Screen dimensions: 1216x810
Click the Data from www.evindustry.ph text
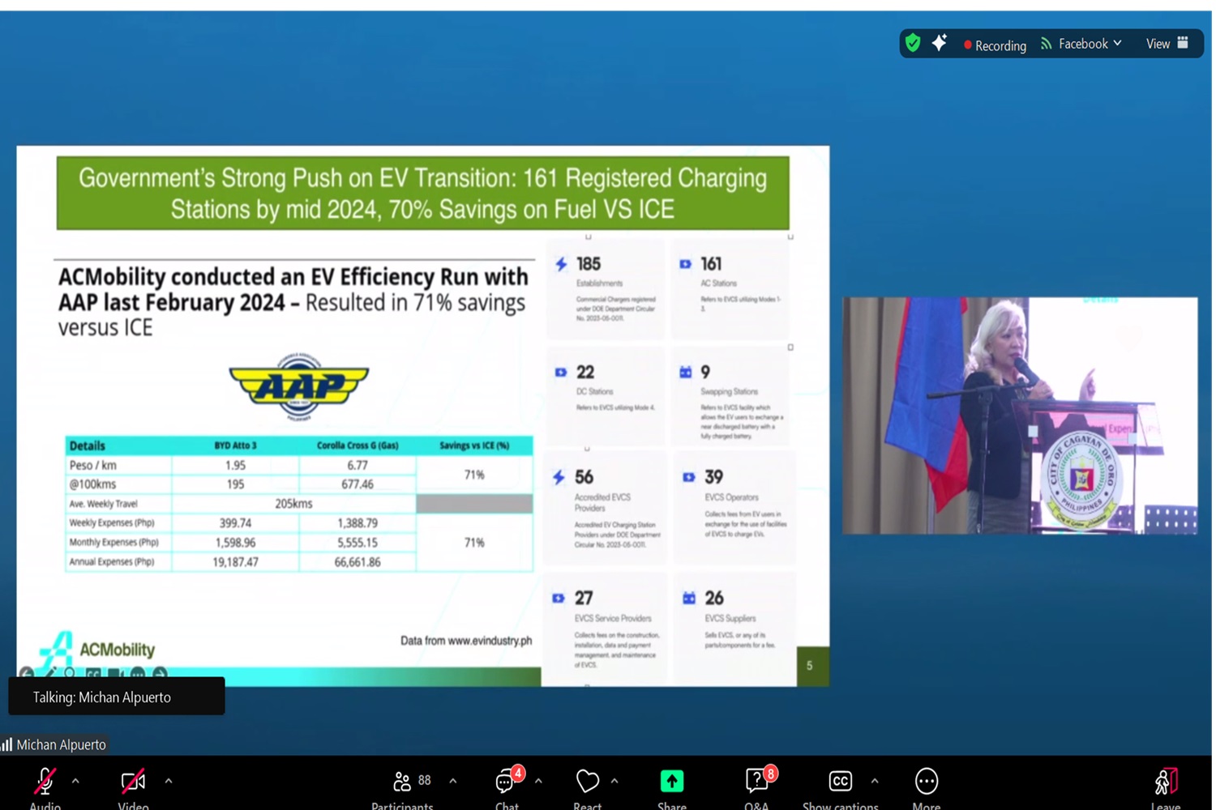[x=466, y=640]
